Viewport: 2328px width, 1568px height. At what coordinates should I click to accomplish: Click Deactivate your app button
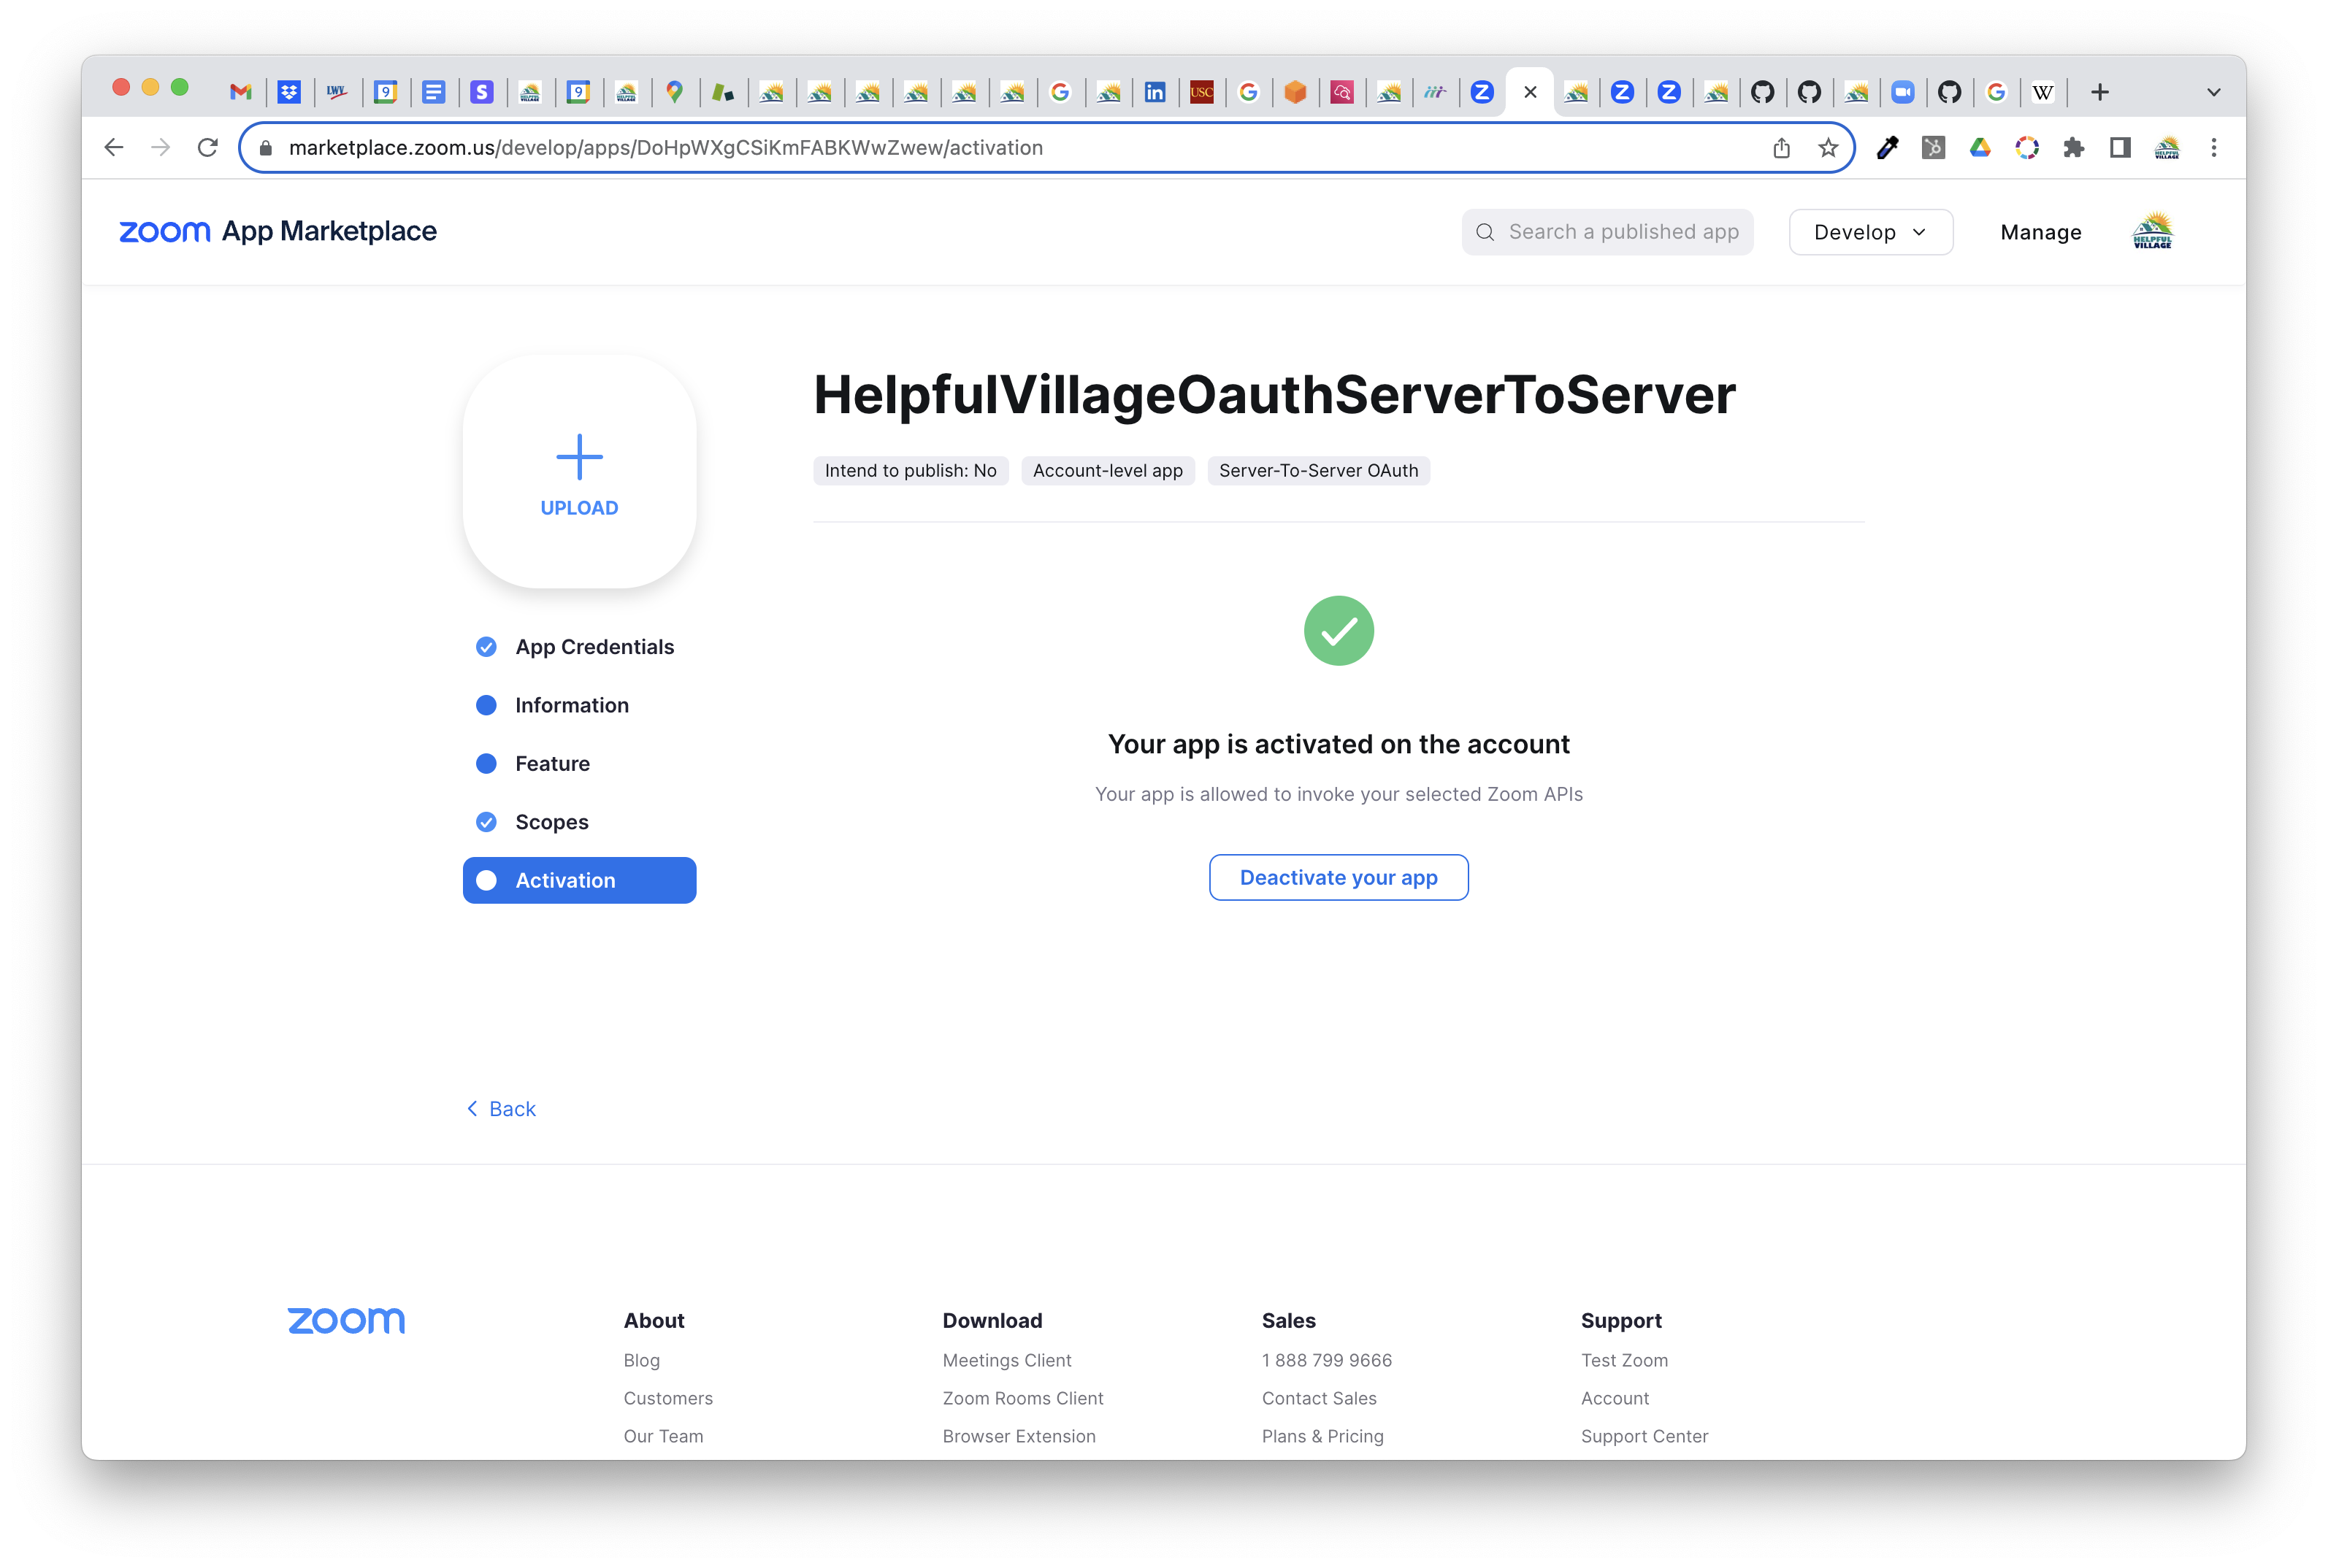coord(1339,877)
